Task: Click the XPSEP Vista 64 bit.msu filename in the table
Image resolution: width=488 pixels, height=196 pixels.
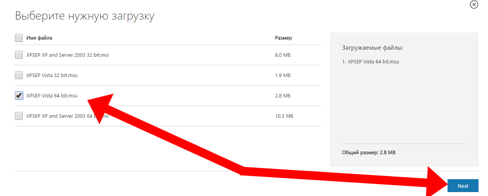Action: point(52,95)
